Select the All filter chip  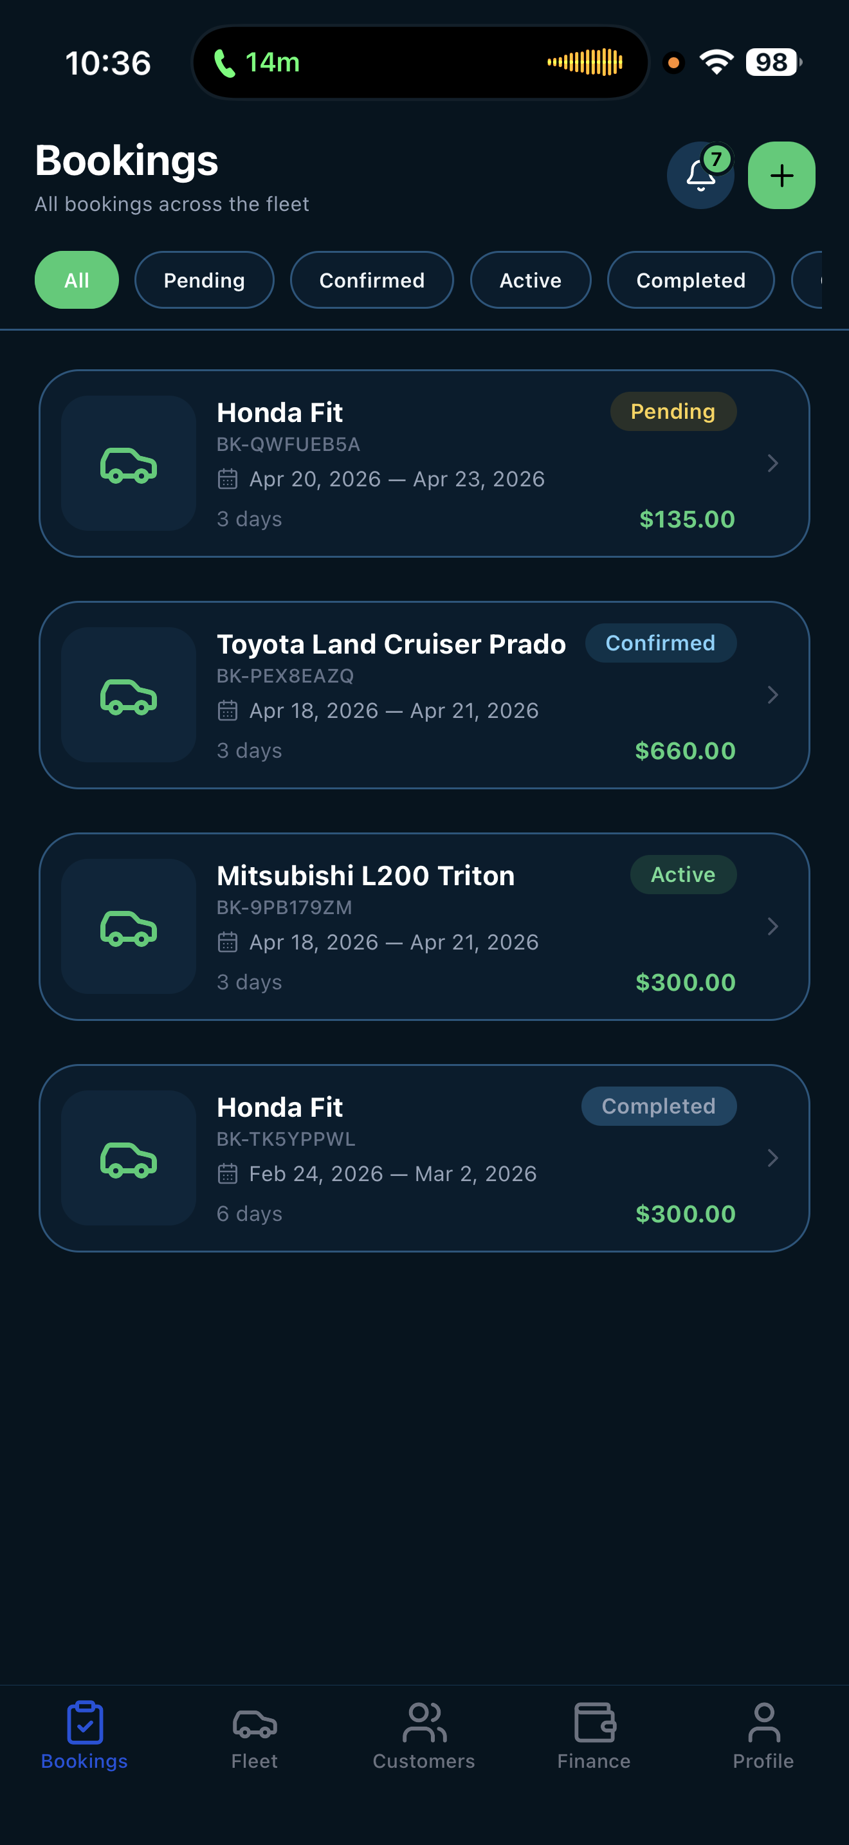(77, 280)
